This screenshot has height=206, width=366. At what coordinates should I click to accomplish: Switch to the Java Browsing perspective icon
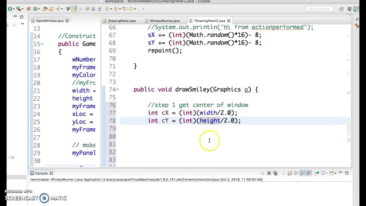(356, 9)
